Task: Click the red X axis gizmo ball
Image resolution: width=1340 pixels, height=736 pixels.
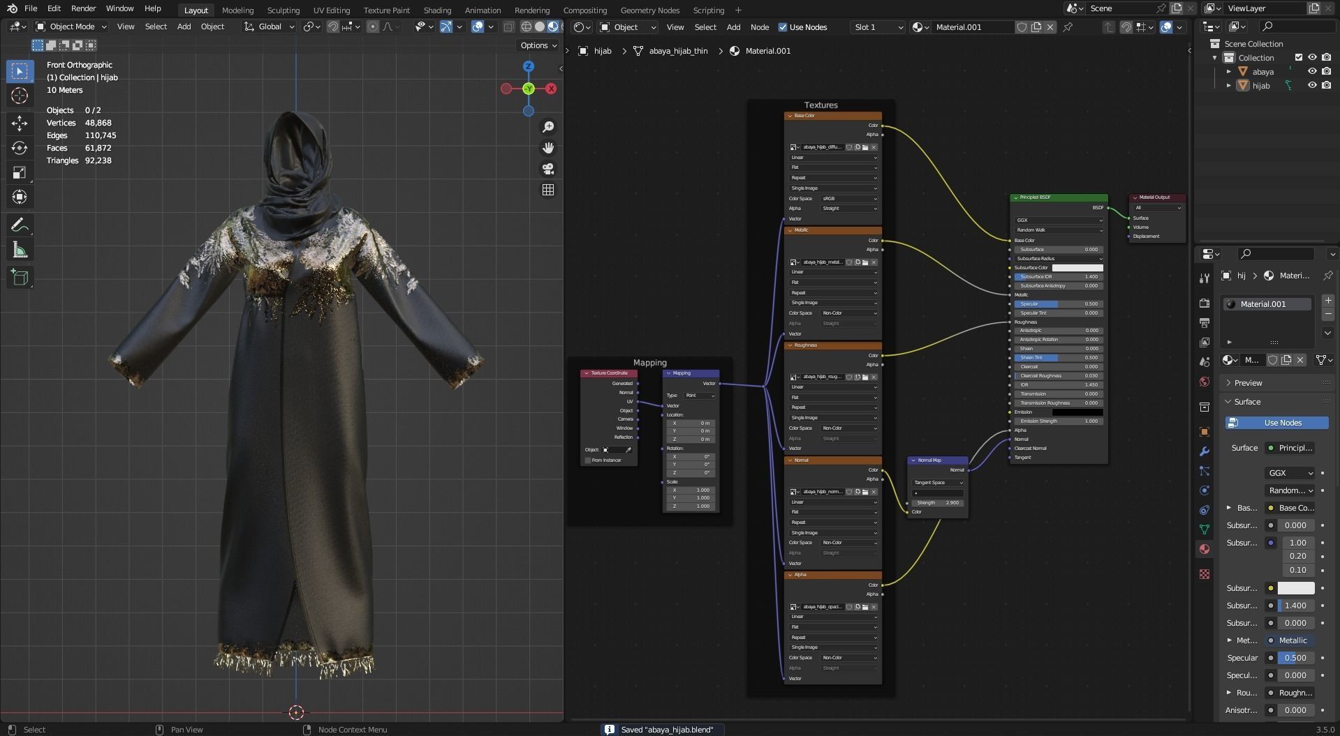Action: point(551,89)
